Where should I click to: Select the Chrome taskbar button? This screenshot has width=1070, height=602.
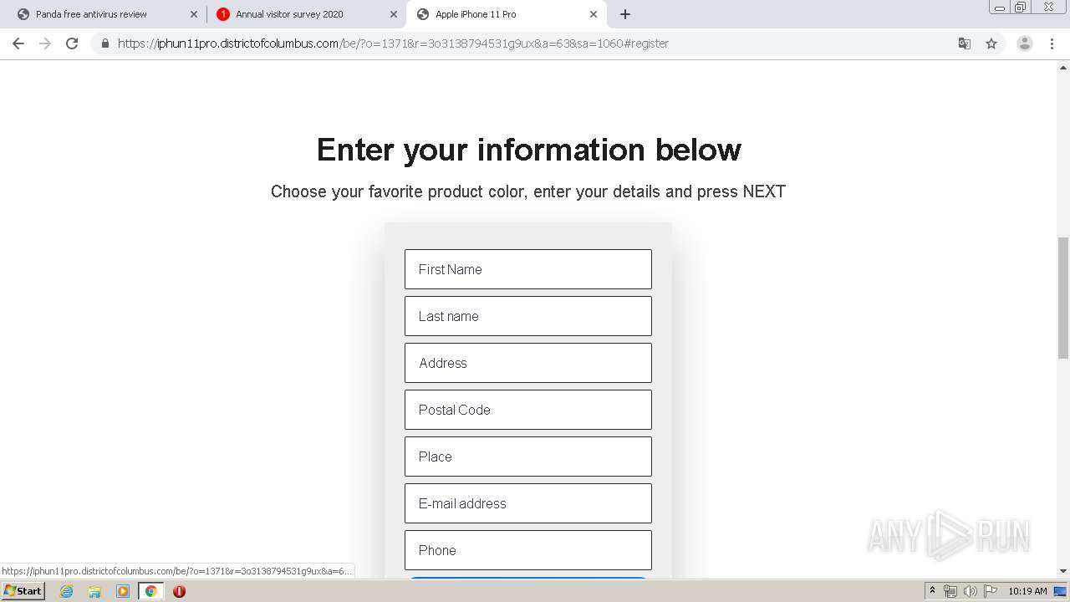150,591
